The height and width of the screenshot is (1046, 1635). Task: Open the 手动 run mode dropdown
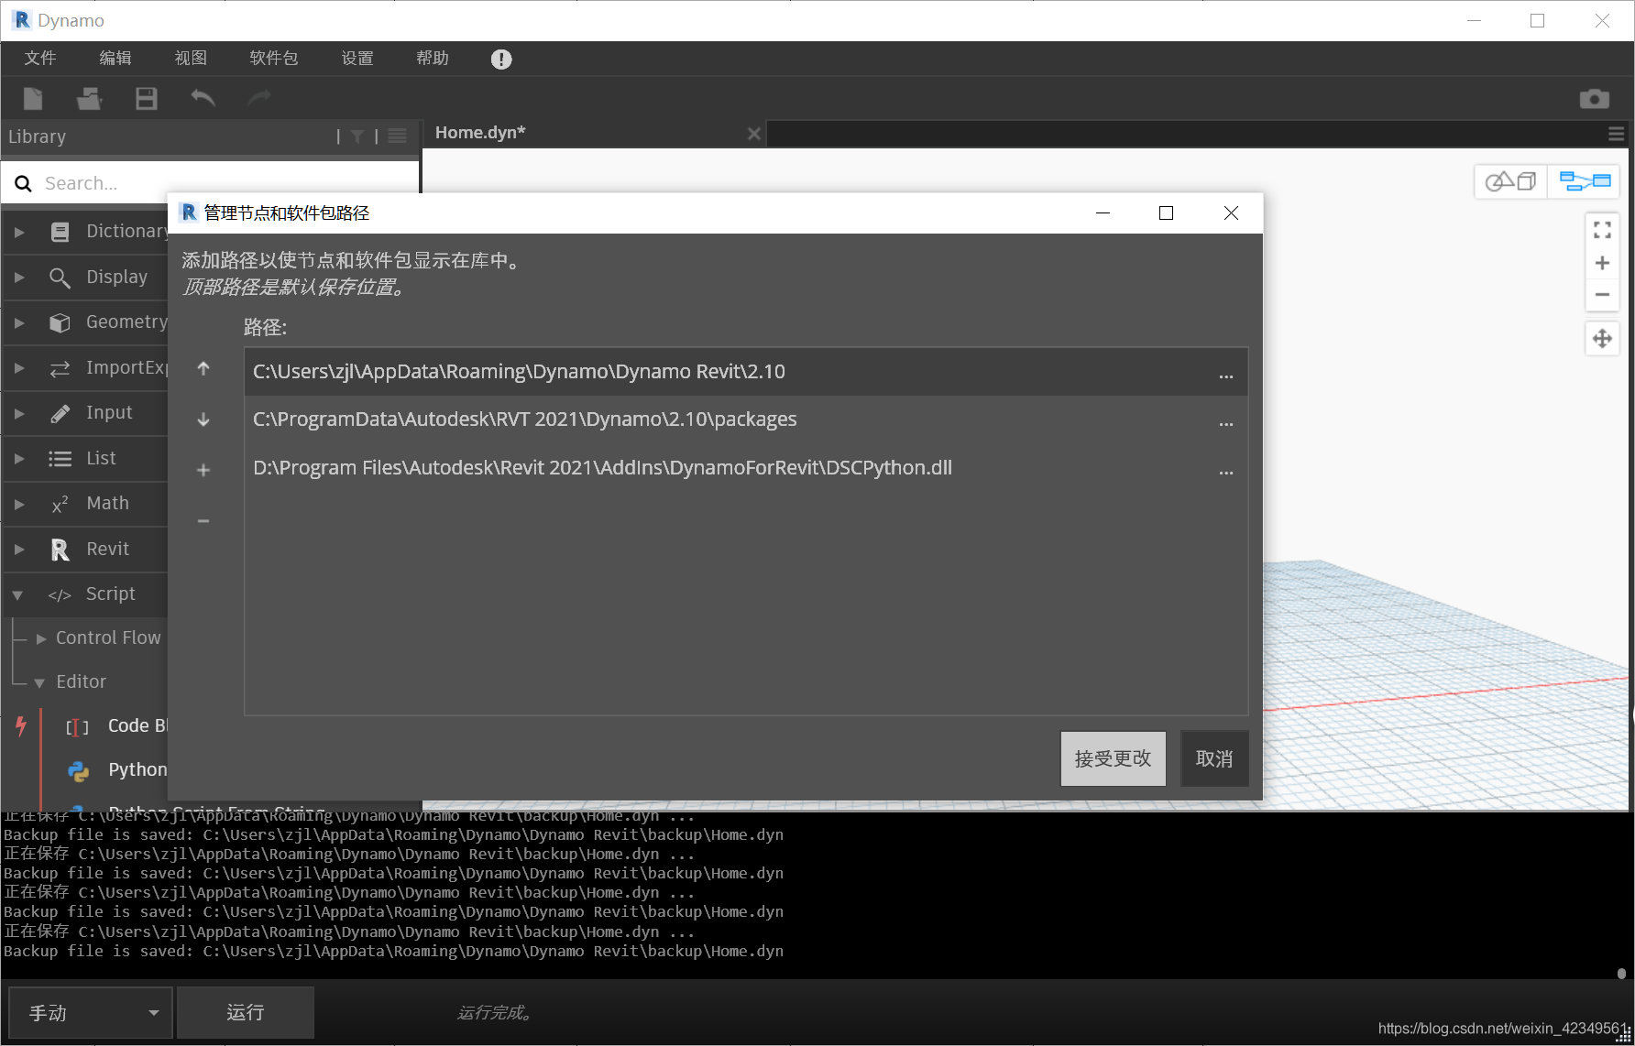(x=91, y=1012)
